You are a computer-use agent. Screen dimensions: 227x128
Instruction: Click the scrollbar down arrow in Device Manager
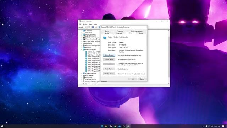pyautogui.click(x=169, y=83)
